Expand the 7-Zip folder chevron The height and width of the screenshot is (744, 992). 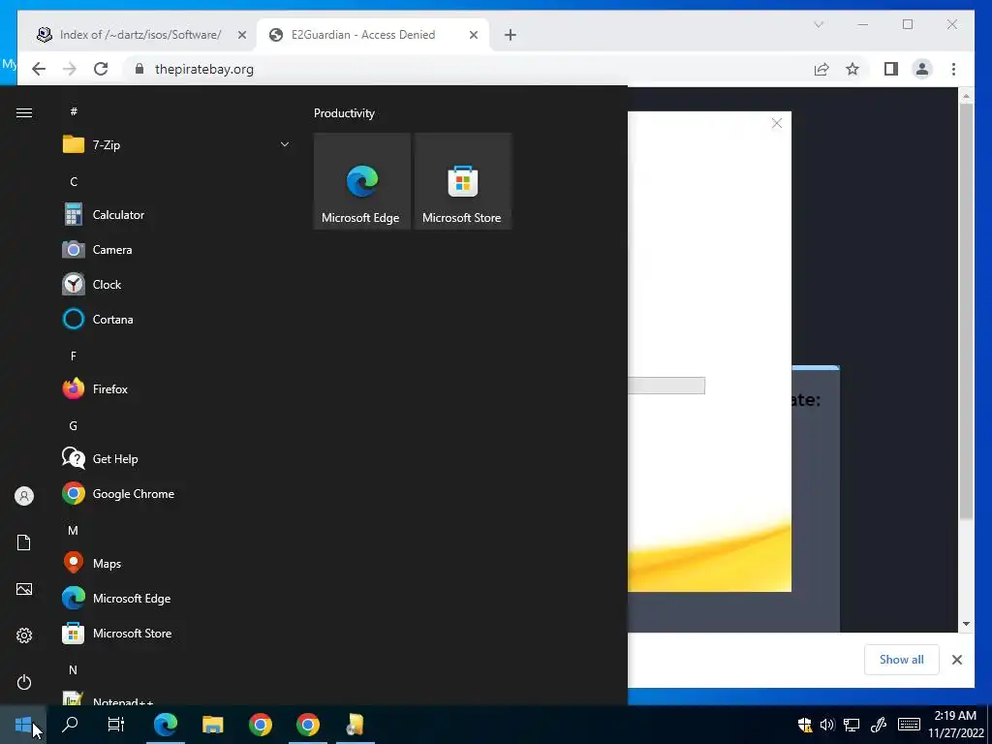285,145
